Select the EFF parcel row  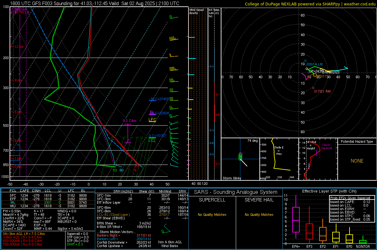48,199
